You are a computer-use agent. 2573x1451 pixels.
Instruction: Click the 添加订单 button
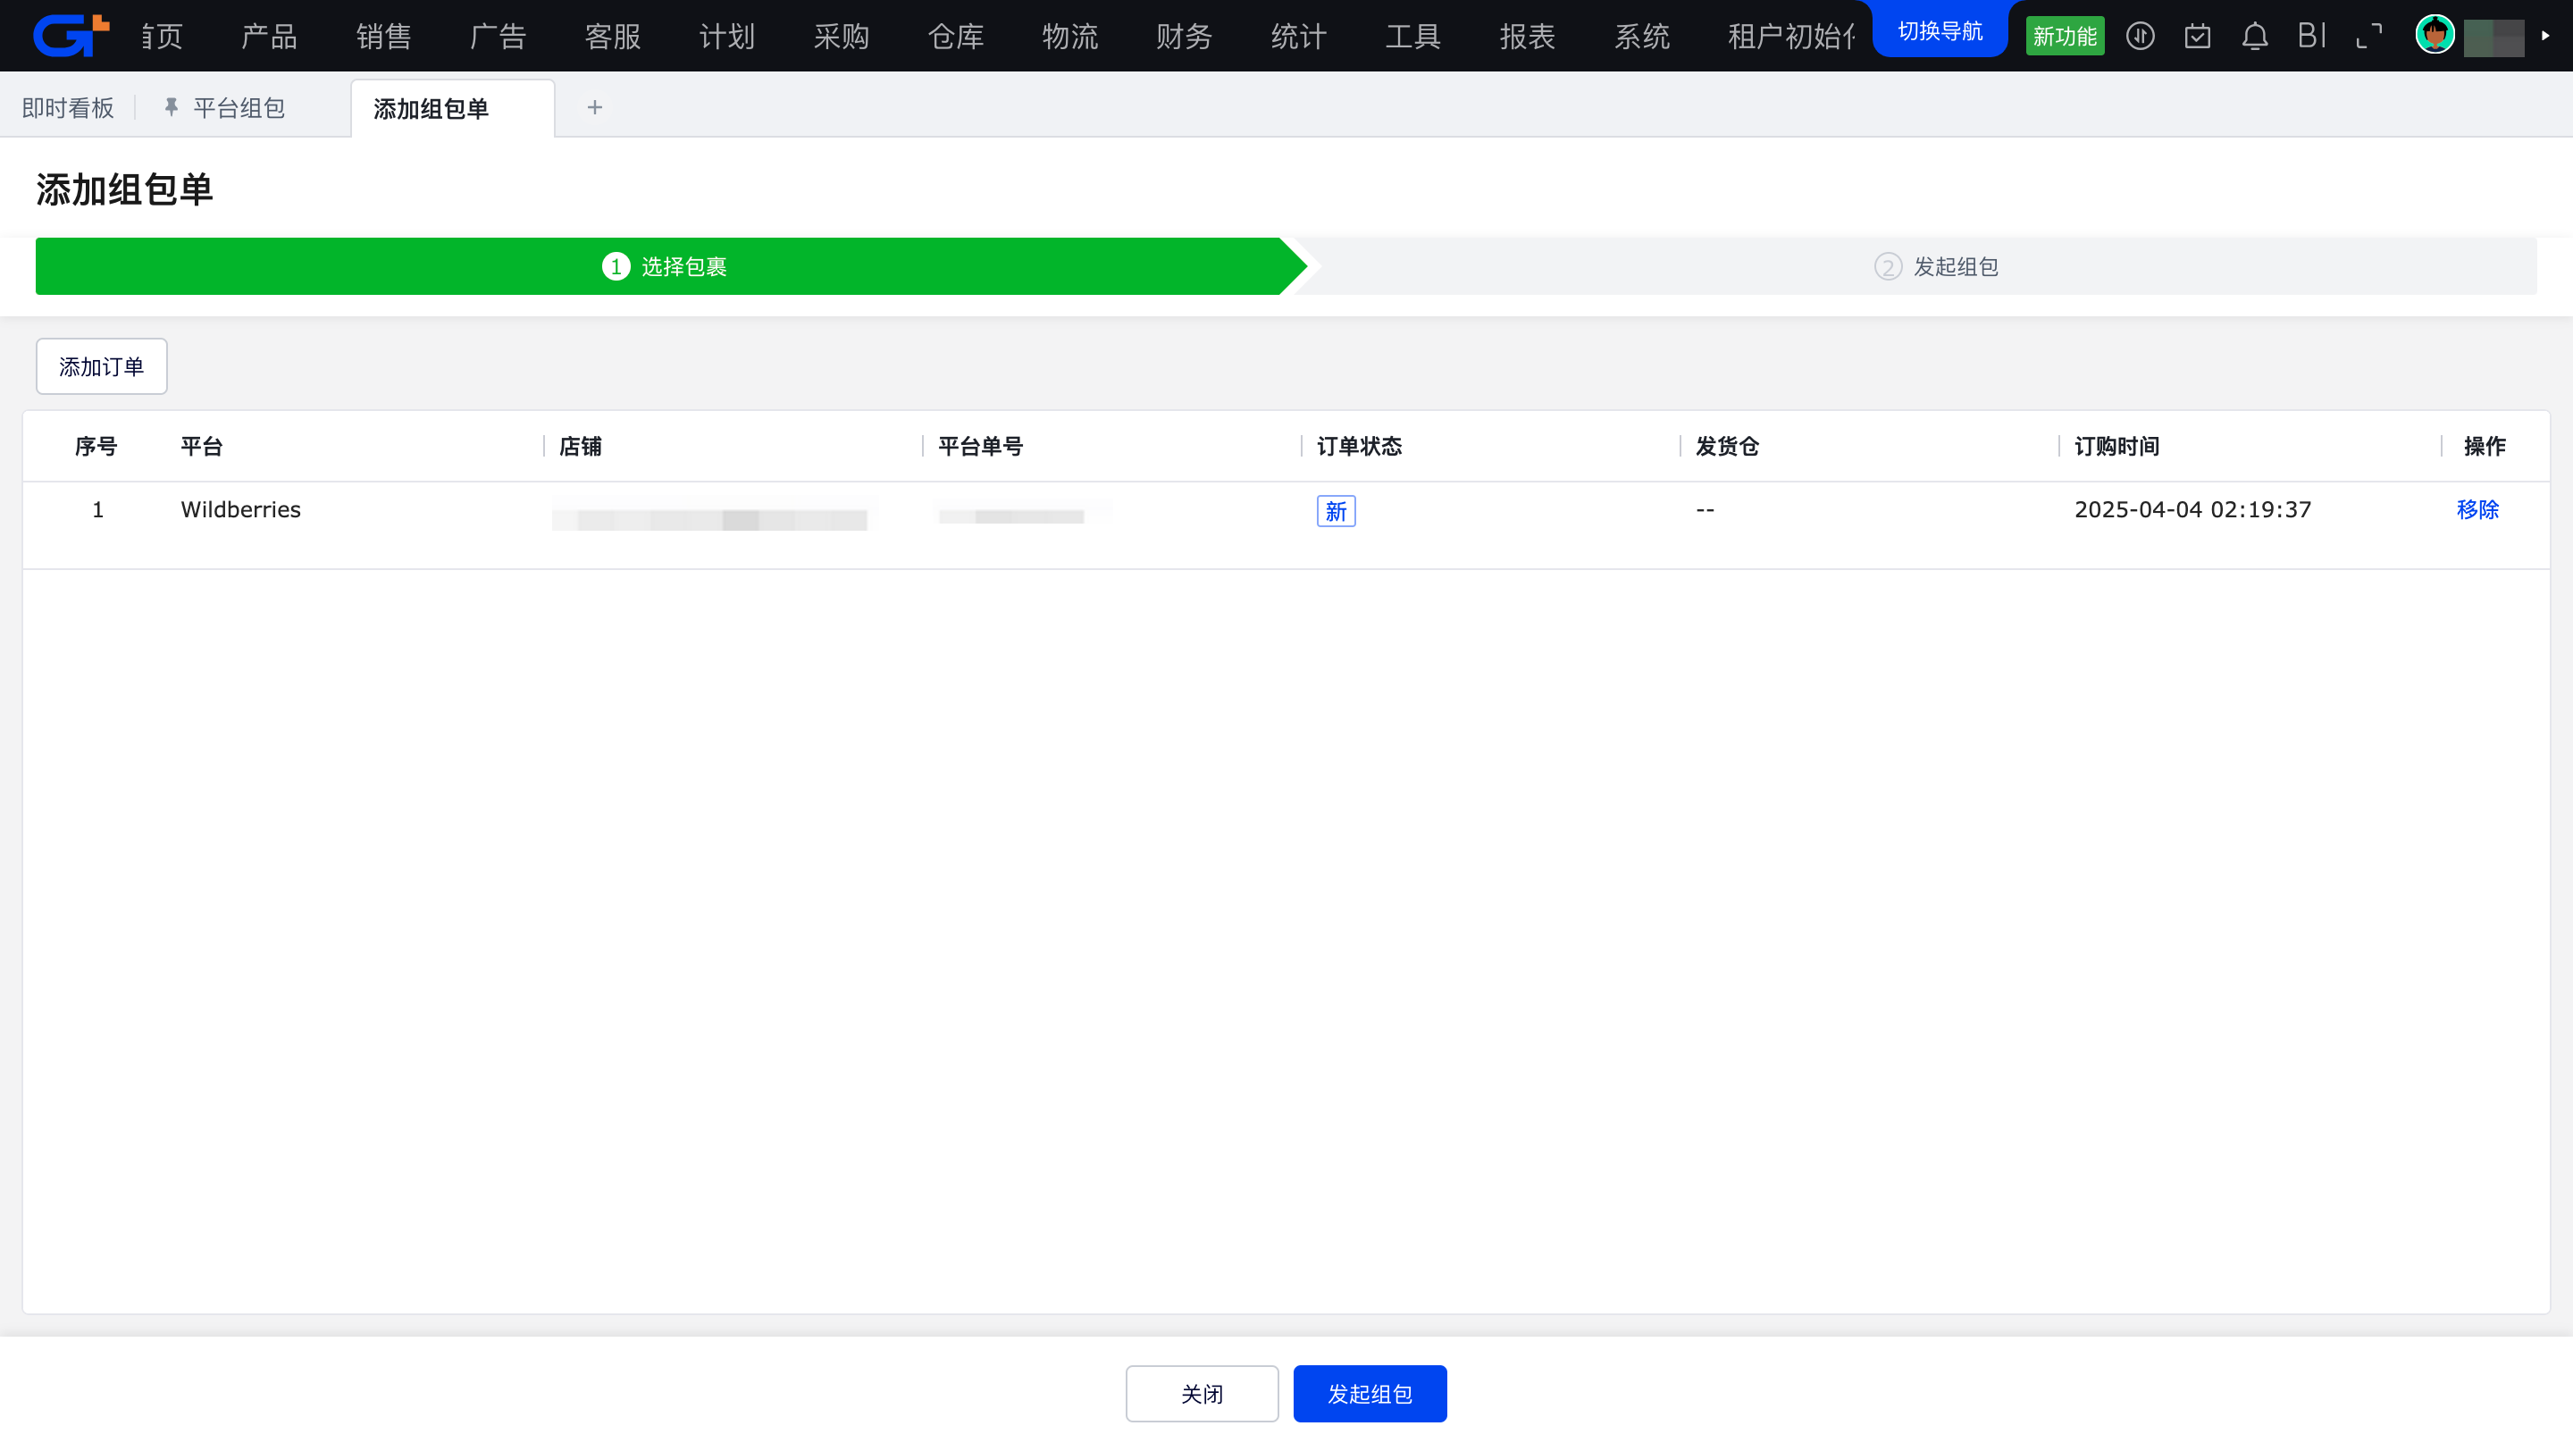(101, 366)
